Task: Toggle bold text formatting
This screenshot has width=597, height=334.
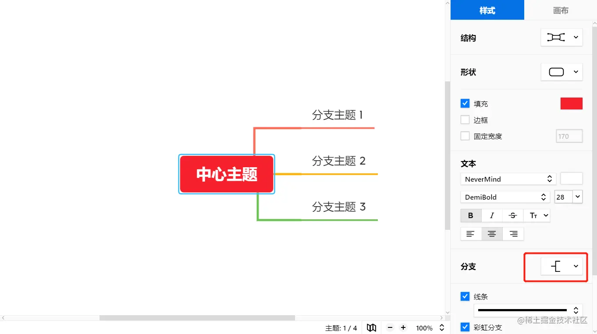Action: pos(471,215)
